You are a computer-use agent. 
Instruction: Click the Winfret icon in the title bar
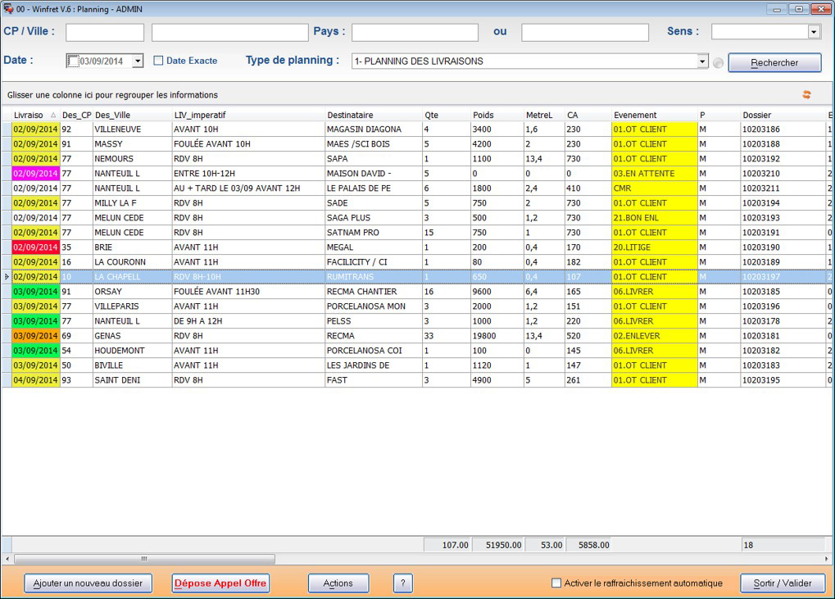(x=8, y=8)
